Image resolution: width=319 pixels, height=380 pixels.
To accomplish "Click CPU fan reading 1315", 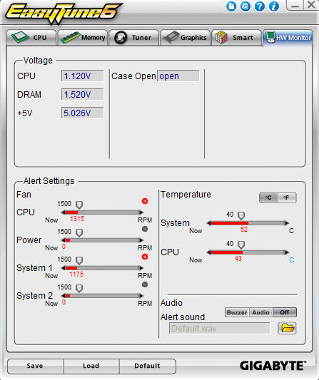I will 77,219.
